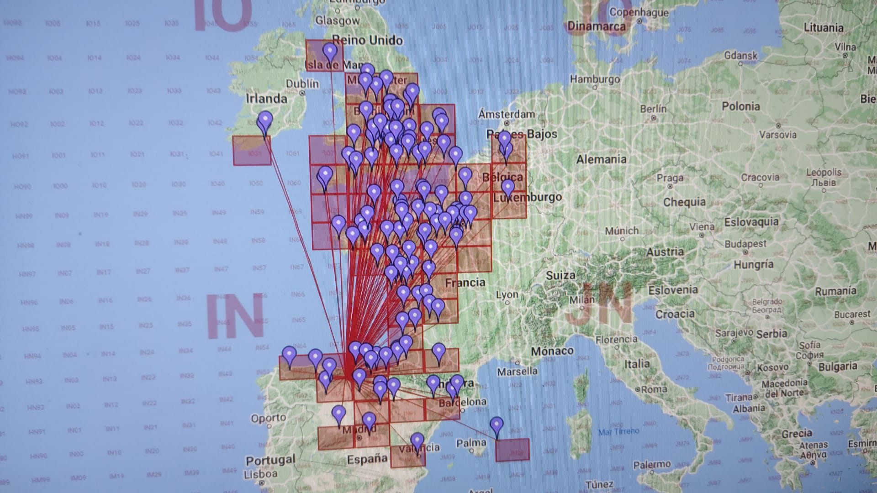
Task: Select the marker in southwest Ireland
Action: click(264, 123)
